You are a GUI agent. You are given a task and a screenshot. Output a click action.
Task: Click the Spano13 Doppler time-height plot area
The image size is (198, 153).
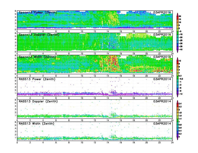click(95, 42)
